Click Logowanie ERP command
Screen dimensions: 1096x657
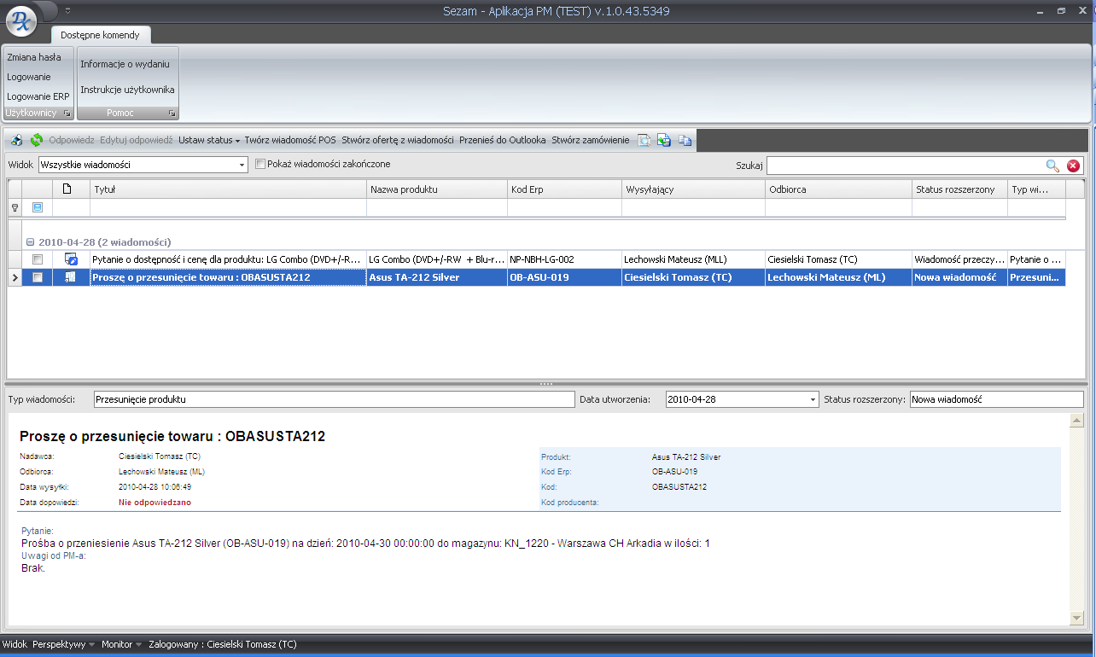pyautogui.click(x=38, y=96)
